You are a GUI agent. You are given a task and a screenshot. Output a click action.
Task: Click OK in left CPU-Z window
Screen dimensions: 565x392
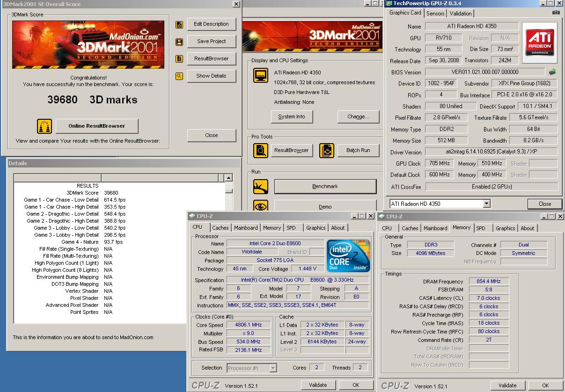pyautogui.click(x=356, y=385)
